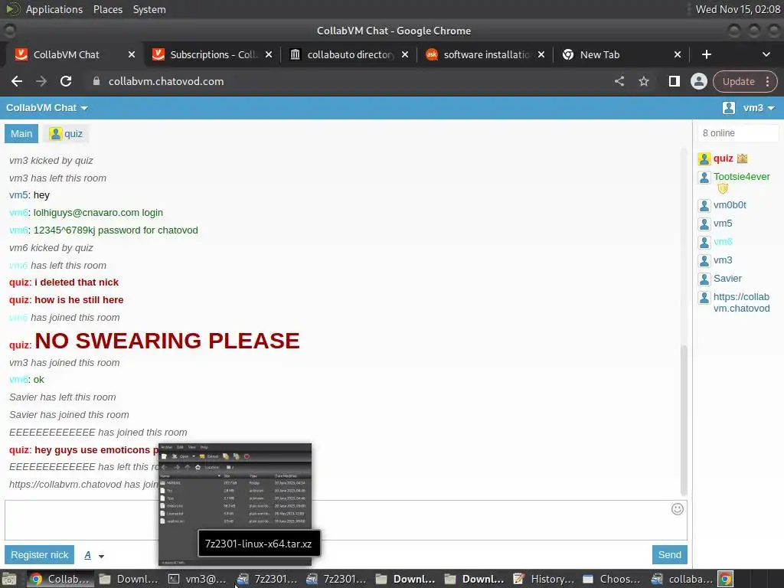
Task: Expand the Chrome tab search chevron
Action: click(x=766, y=54)
